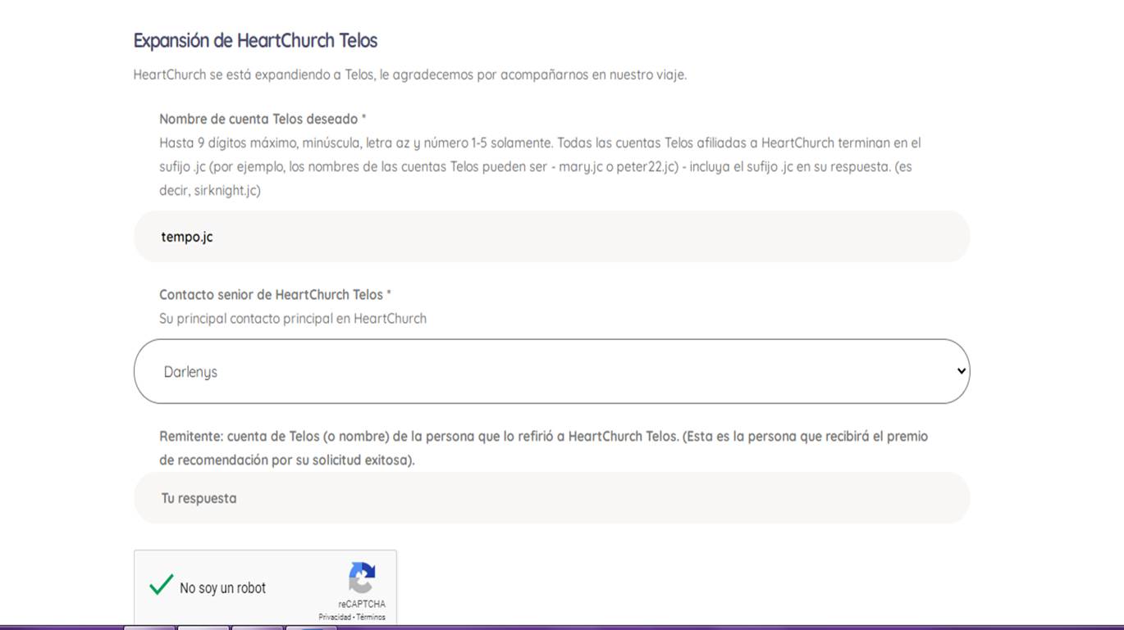Click the Remitente question label text
1124x630 pixels.
point(543,448)
